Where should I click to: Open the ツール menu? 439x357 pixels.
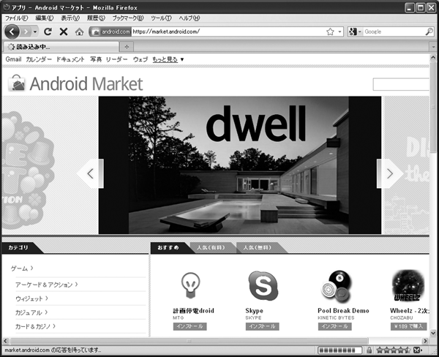pos(161,18)
